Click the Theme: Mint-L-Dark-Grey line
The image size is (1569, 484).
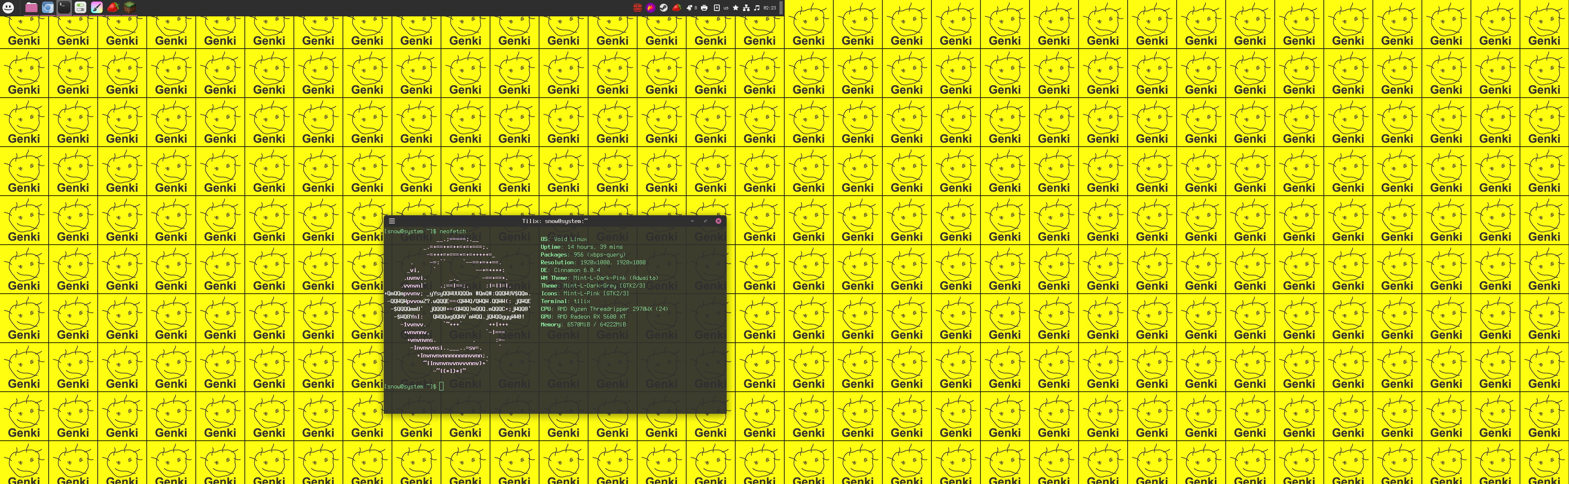click(x=593, y=285)
